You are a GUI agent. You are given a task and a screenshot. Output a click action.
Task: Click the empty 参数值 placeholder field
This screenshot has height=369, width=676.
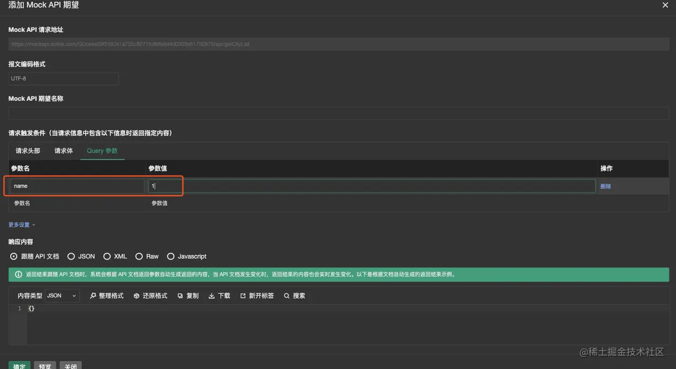[x=372, y=203]
